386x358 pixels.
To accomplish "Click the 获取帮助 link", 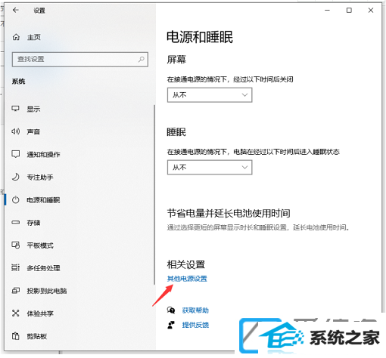I will pyautogui.click(x=195, y=310).
